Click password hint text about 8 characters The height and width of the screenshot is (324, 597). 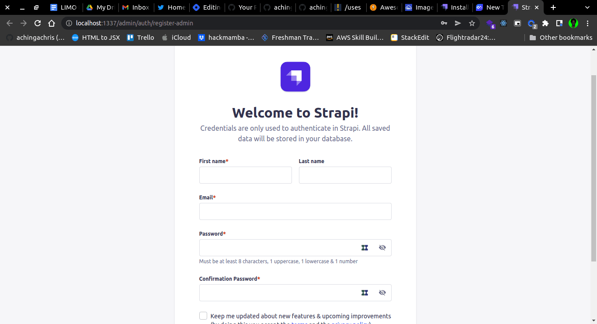pyautogui.click(x=278, y=261)
